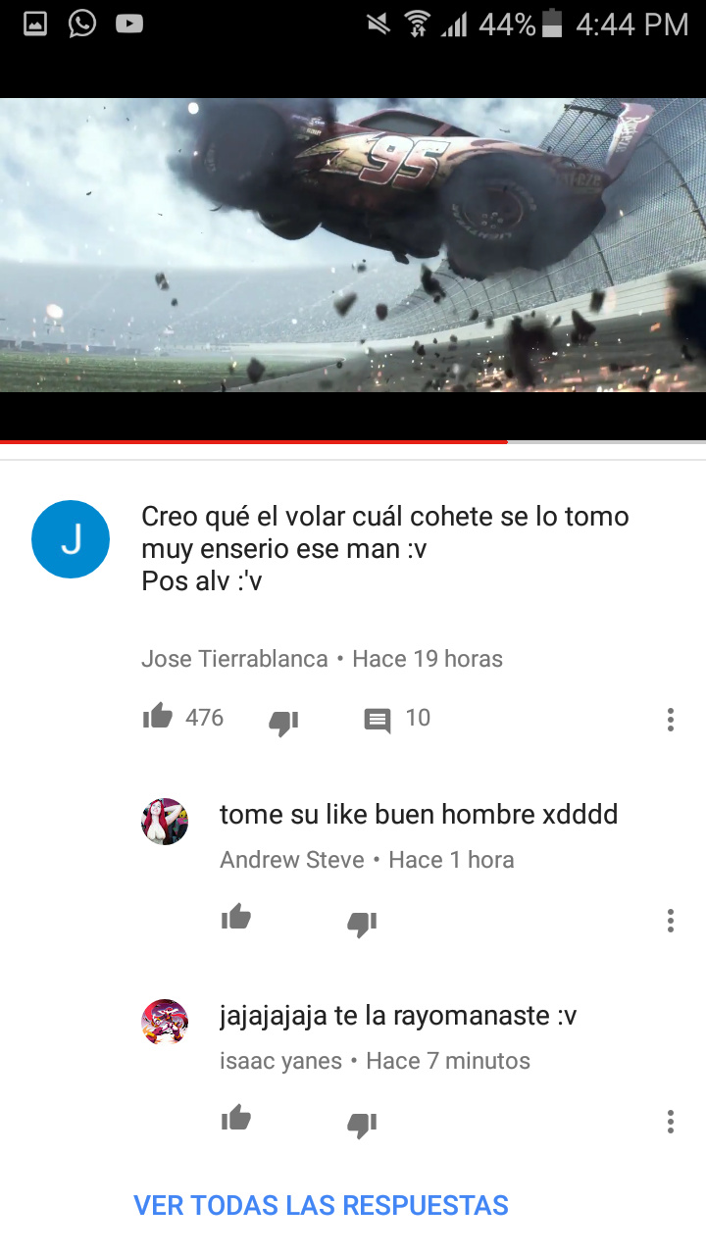Open overflow menu for Andrew Steve's reply
The width and height of the screenshot is (706, 1255).
click(x=671, y=921)
